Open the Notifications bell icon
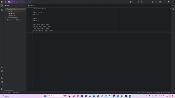The image size is (175, 98). pyautogui.click(x=173, y=5)
